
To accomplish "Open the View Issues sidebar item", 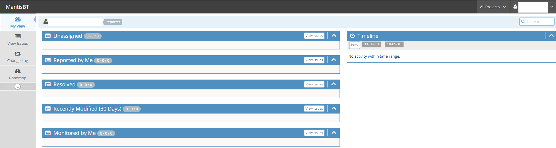I will [18, 39].
